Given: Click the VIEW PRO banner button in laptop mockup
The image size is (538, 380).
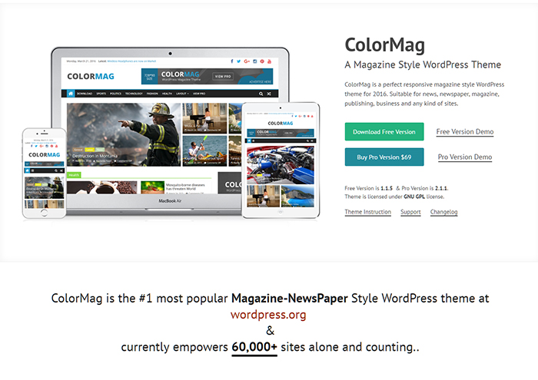Looking at the screenshot, I should click(223, 76).
